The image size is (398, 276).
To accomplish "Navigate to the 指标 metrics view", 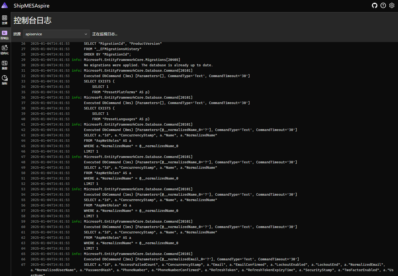I will (x=5, y=80).
